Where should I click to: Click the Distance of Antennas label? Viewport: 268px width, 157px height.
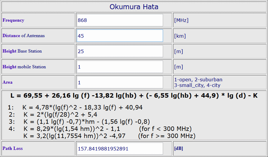point(24,36)
